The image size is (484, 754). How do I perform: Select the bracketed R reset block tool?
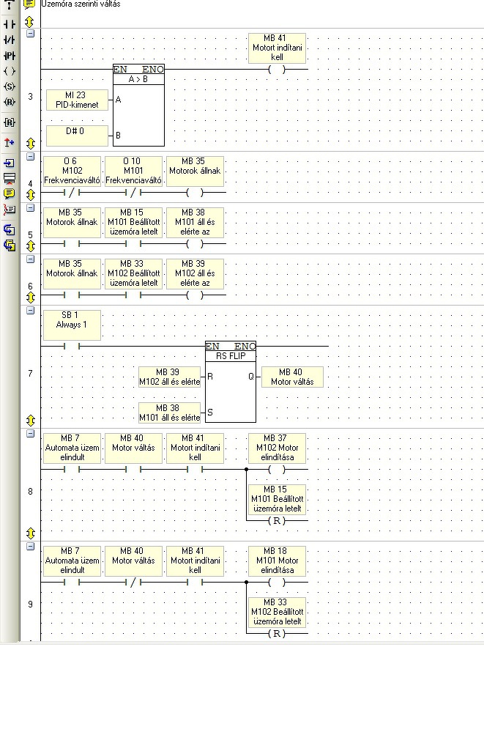point(9,122)
